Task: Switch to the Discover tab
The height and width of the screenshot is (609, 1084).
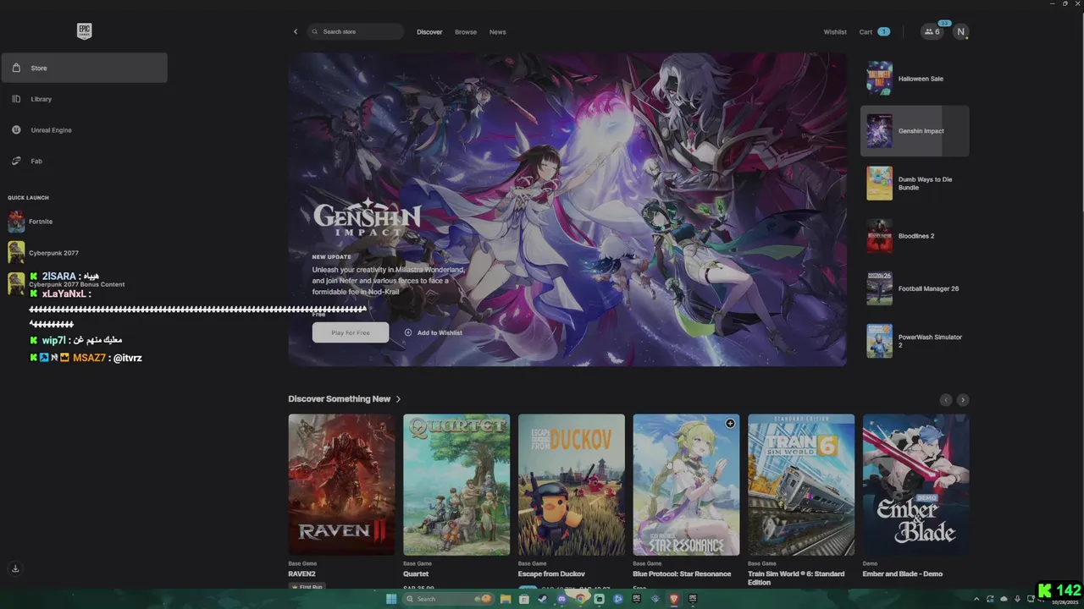Action: (x=429, y=32)
